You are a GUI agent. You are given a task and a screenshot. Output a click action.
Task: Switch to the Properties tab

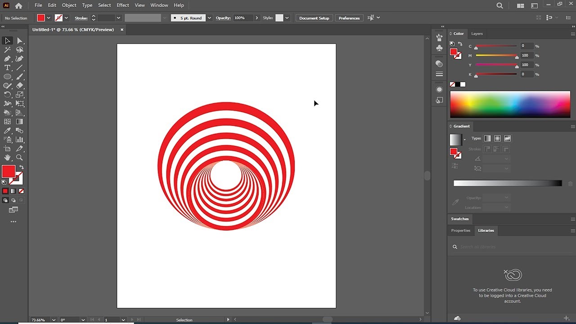click(x=461, y=230)
